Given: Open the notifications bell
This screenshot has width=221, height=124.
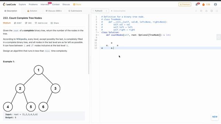Looking at the screenshot, I should (x=196, y=4).
